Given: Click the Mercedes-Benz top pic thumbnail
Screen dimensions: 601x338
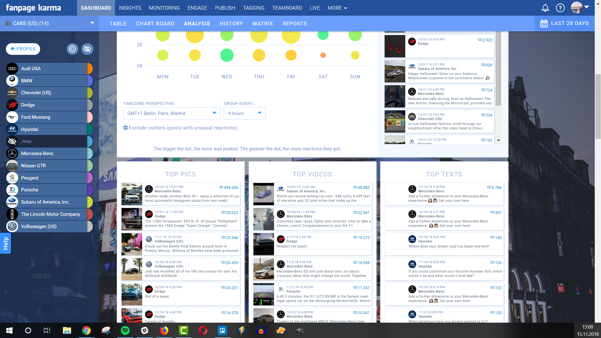Looking at the screenshot, I should coord(132,194).
